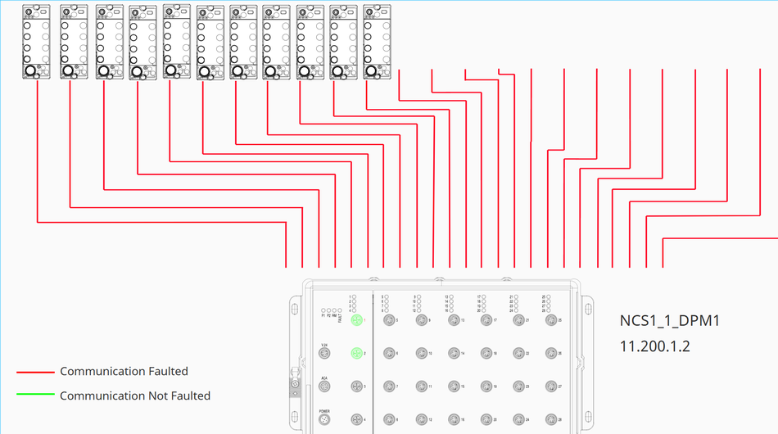778x434 pixels.
Task: Click the green port 2 connector
Action: [356, 354]
